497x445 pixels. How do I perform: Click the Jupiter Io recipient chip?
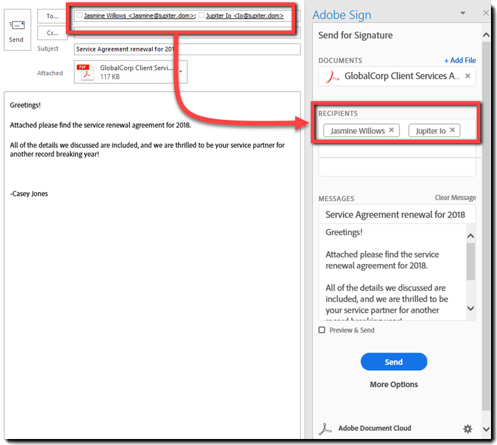tap(434, 131)
